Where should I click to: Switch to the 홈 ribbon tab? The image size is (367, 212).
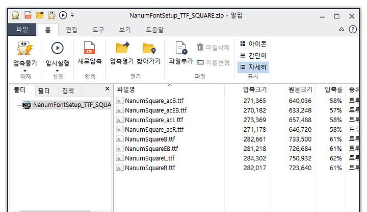(x=48, y=30)
